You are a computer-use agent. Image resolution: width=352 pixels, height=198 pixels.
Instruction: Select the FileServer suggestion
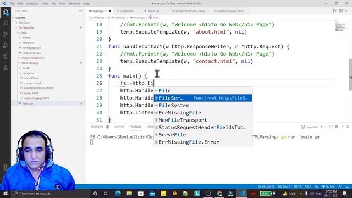(x=203, y=98)
